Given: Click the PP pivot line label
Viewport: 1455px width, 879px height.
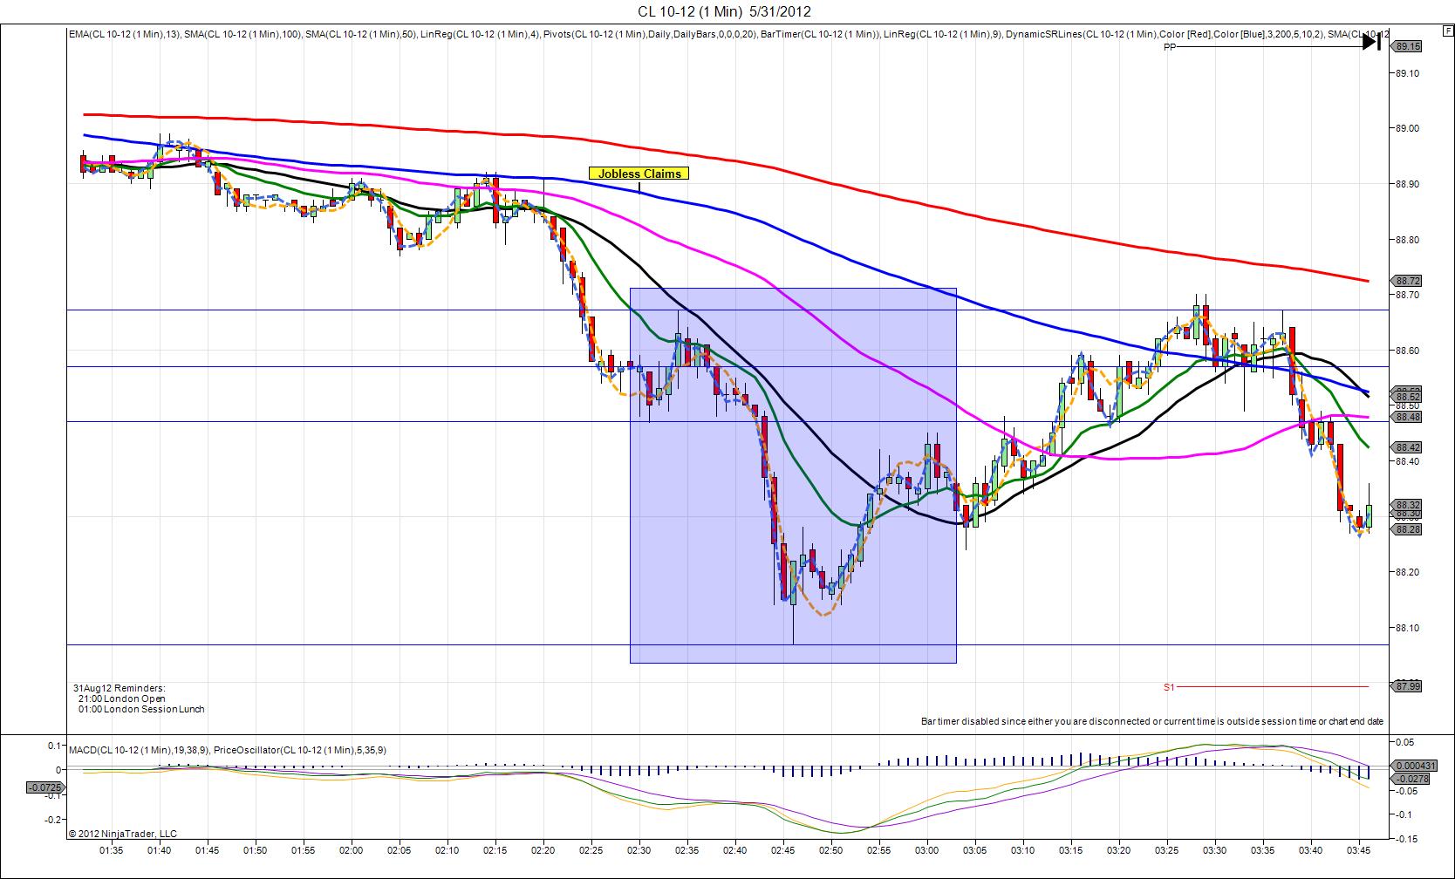Looking at the screenshot, I should [x=1170, y=48].
